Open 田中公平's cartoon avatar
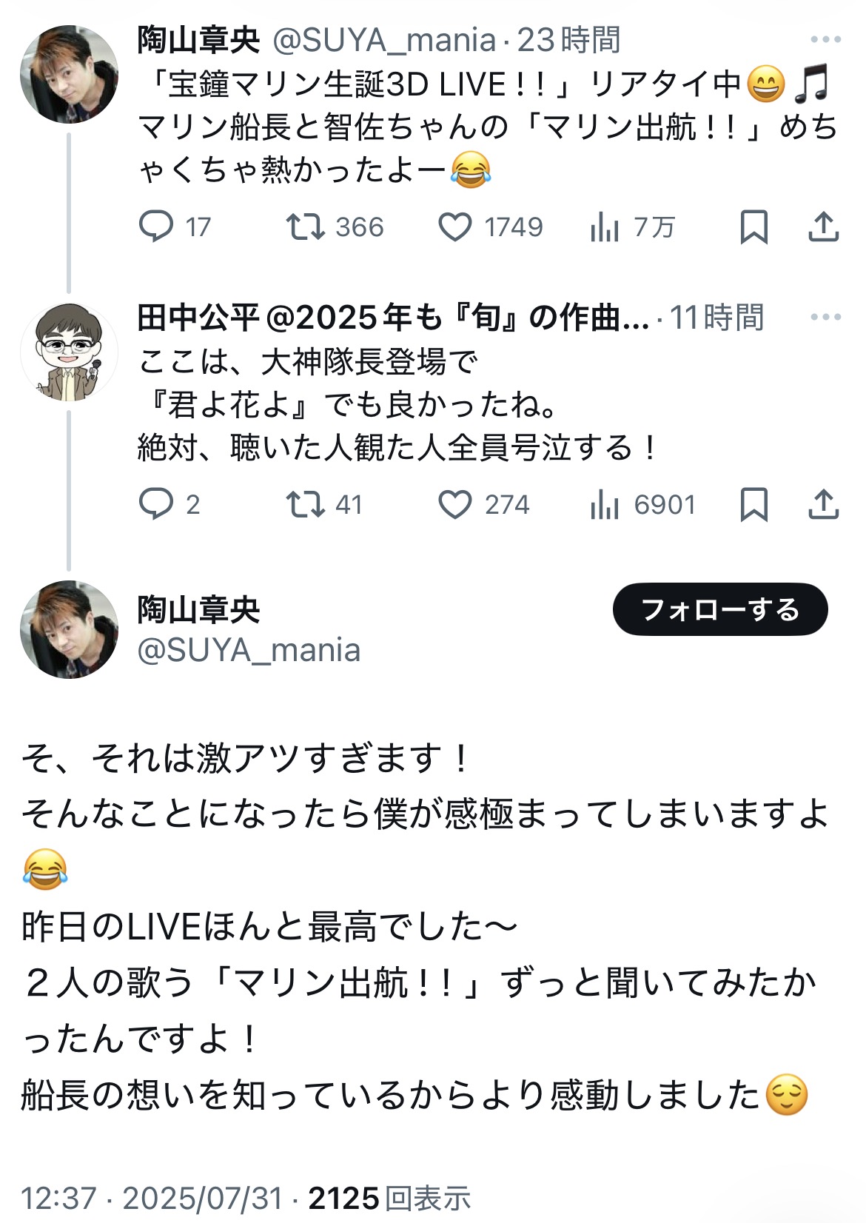Viewport: 866px width, 1223px height. click(69, 352)
